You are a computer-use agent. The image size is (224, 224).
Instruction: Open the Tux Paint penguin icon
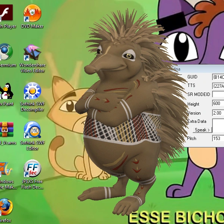click(x=6, y=91)
